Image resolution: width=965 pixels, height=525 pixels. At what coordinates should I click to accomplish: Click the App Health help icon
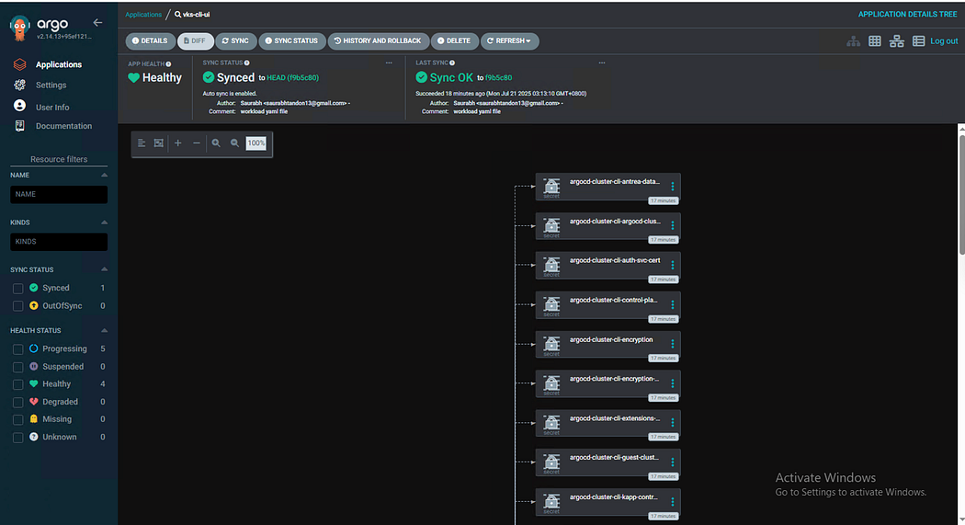point(168,63)
